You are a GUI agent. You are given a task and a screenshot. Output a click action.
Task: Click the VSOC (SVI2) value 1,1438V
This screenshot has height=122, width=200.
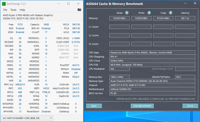point(76,38)
